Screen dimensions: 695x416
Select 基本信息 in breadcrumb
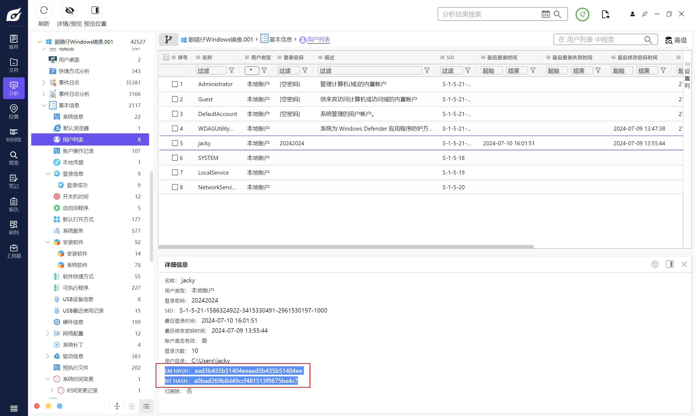pyautogui.click(x=280, y=40)
